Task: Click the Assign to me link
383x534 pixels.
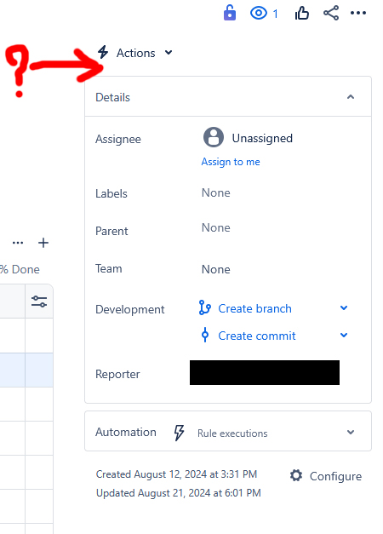Action: tap(231, 162)
